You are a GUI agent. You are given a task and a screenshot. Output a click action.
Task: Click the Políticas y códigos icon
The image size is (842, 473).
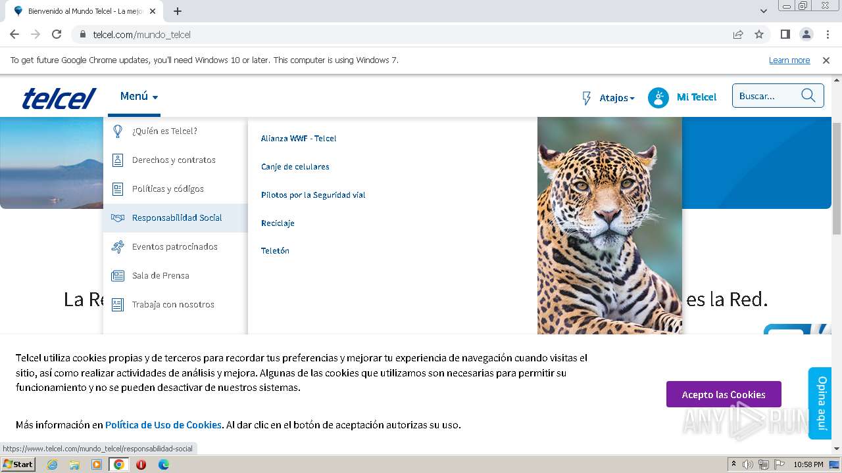click(x=118, y=189)
